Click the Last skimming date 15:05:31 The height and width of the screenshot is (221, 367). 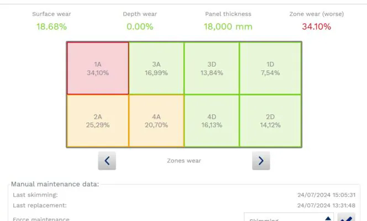click(x=325, y=195)
